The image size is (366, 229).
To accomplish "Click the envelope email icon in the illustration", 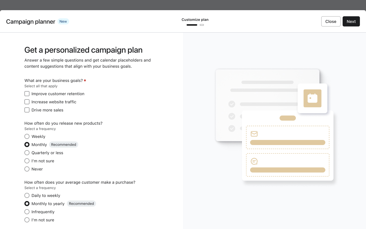I will 254,134.
